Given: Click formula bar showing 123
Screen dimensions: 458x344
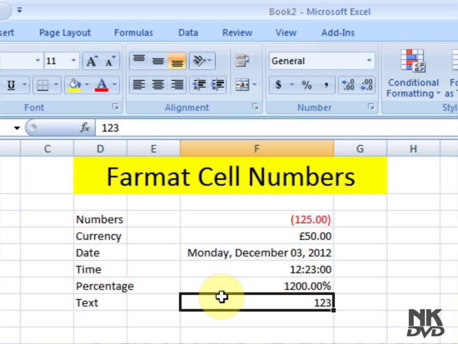Looking at the screenshot, I should point(276,128).
